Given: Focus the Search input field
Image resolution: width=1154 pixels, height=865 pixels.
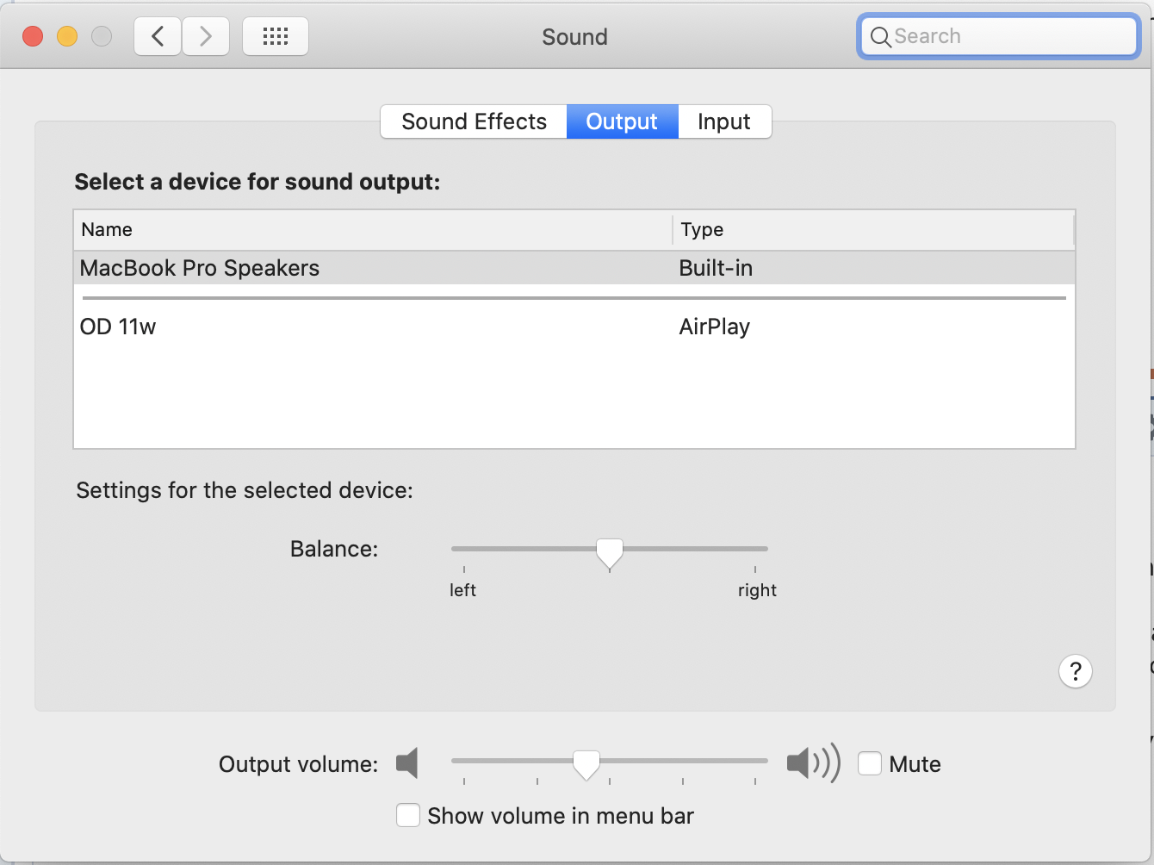Looking at the screenshot, I should 999,36.
